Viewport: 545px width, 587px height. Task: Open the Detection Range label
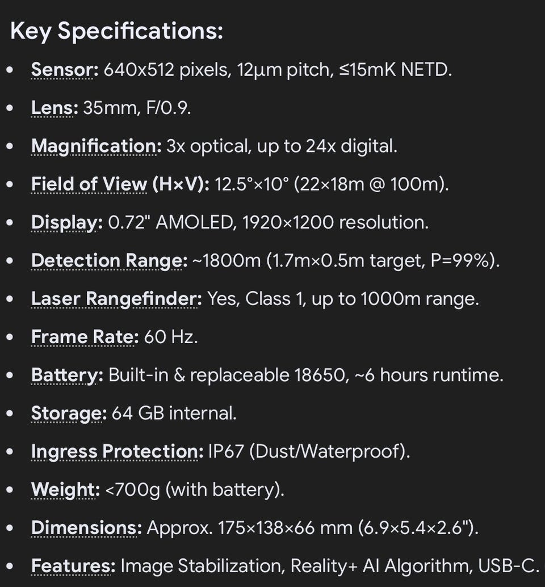pyautogui.click(x=109, y=260)
